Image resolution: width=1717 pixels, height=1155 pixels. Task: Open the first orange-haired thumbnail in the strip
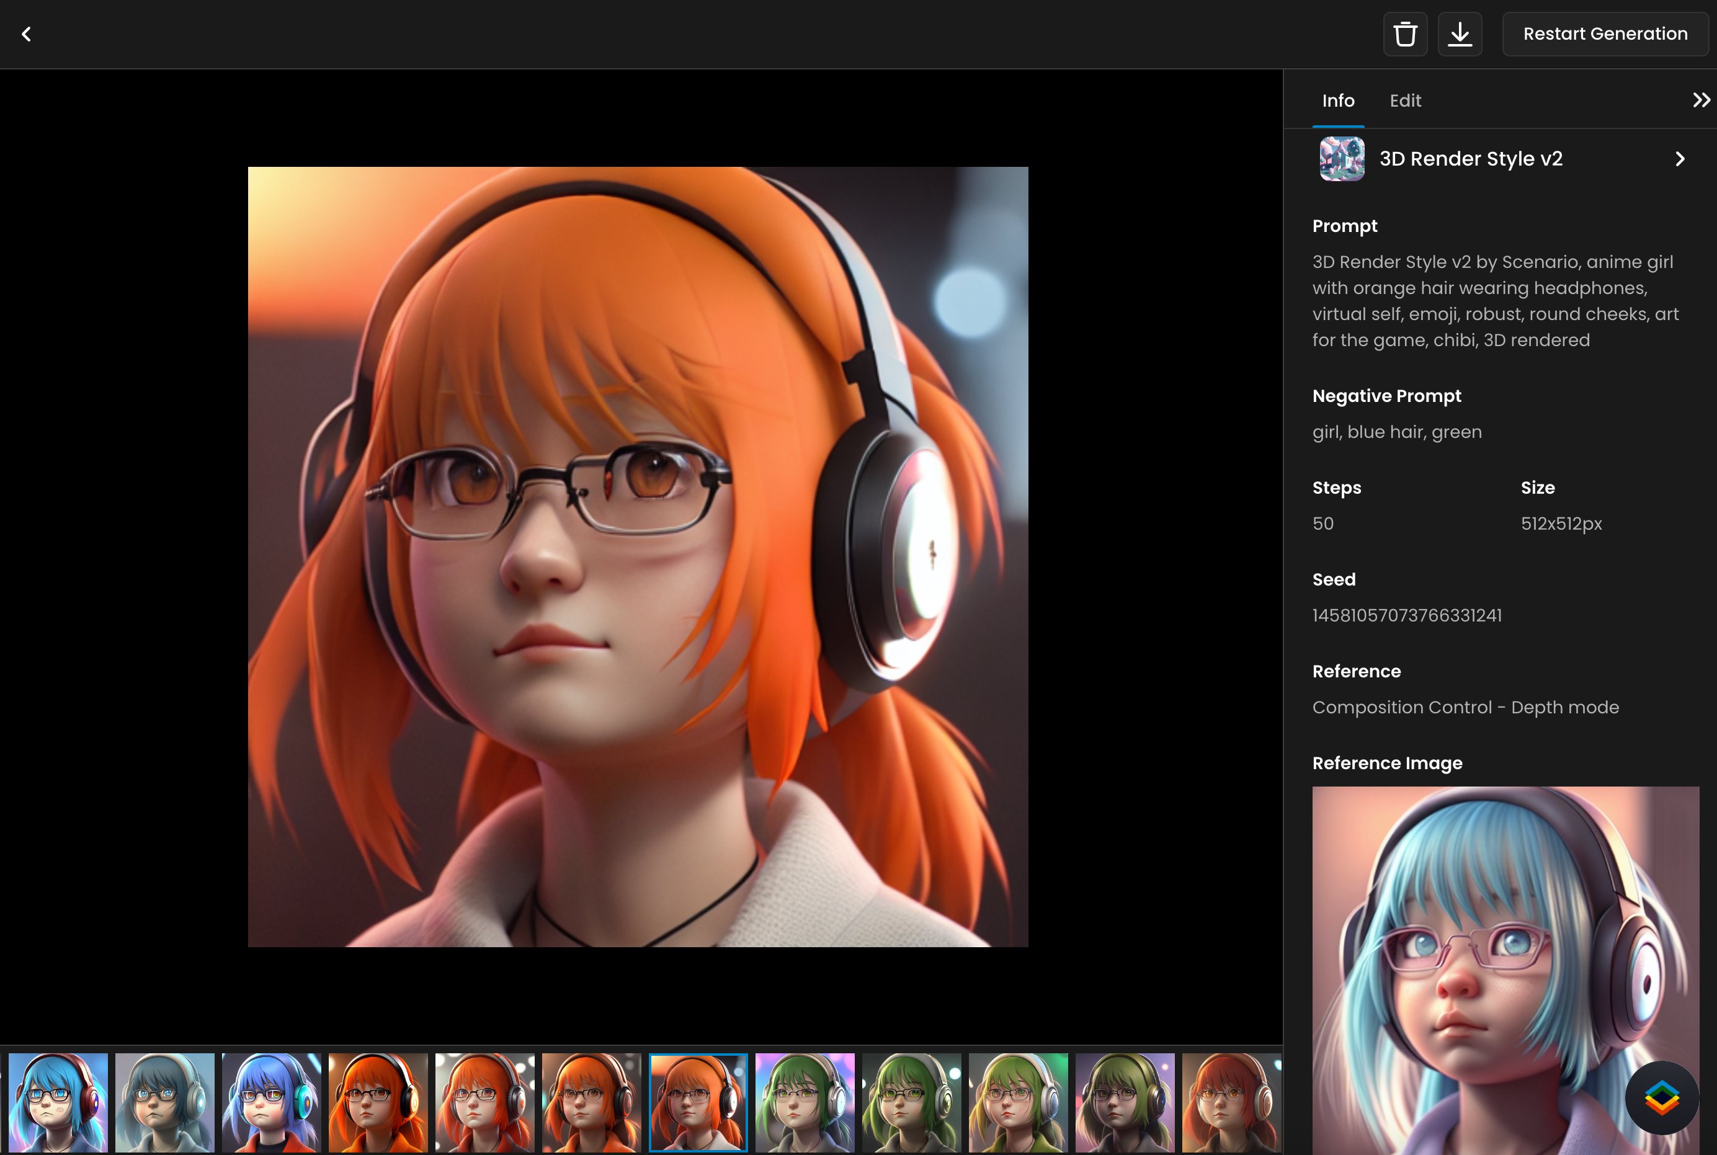(x=378, y=1102)
